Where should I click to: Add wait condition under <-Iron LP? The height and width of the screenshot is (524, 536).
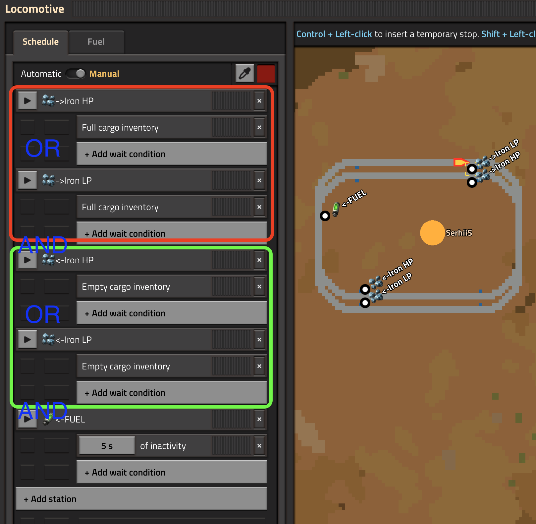(x=172, y=393)
